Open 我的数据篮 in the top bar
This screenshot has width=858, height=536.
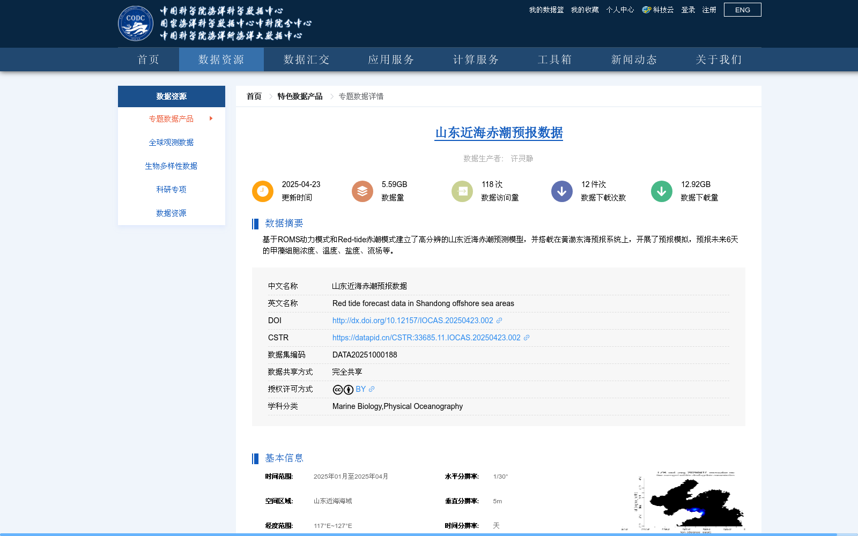[x=546, y=10]
